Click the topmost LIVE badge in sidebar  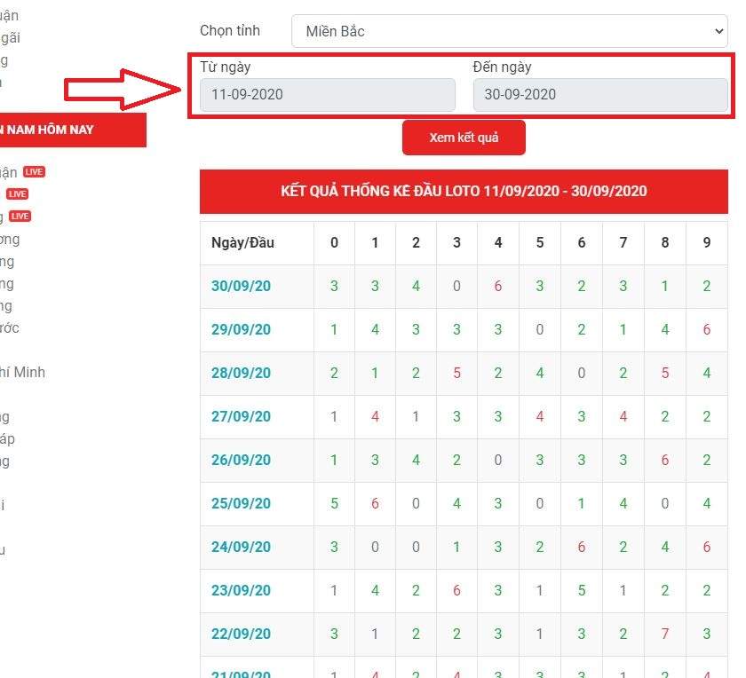click(x=34, y=172)
